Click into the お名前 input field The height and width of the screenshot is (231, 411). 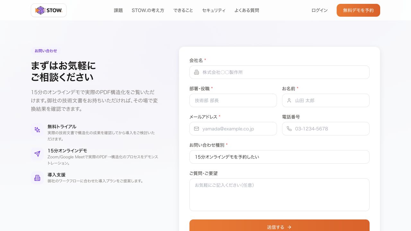click(326, 100)
